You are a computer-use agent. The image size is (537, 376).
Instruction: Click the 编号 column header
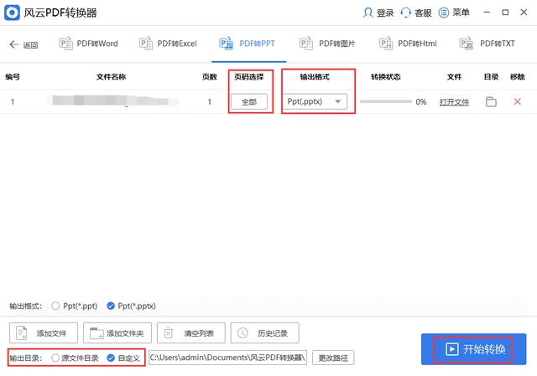point(13,77)
